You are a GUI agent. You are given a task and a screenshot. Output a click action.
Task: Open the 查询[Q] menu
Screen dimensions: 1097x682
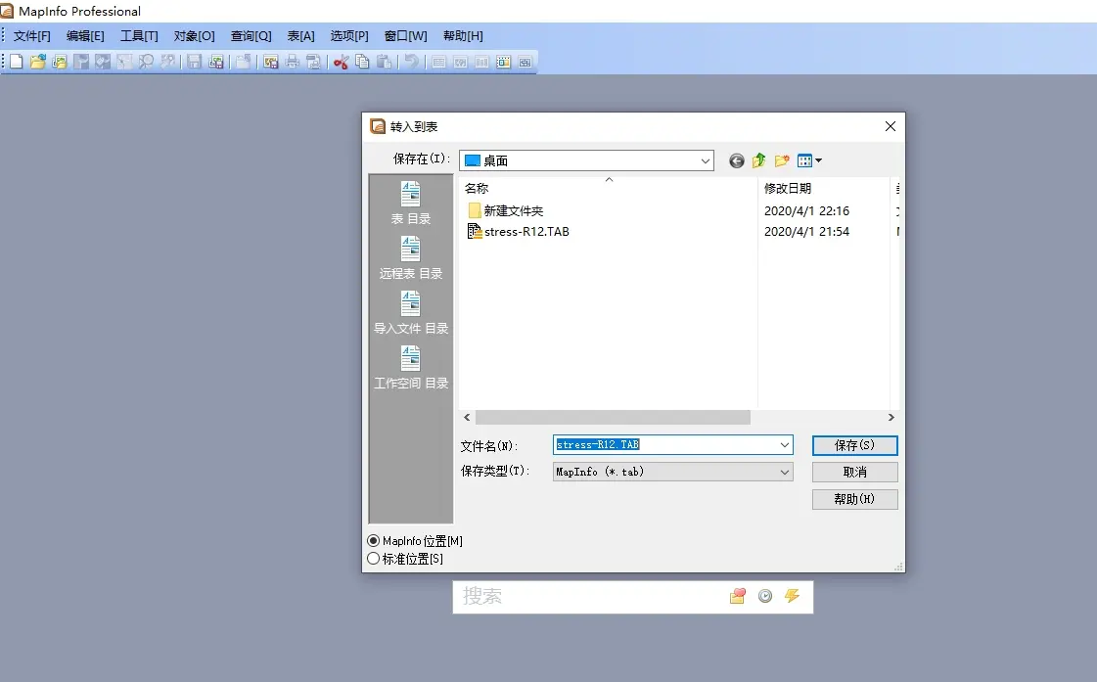[x=251, y=35]
